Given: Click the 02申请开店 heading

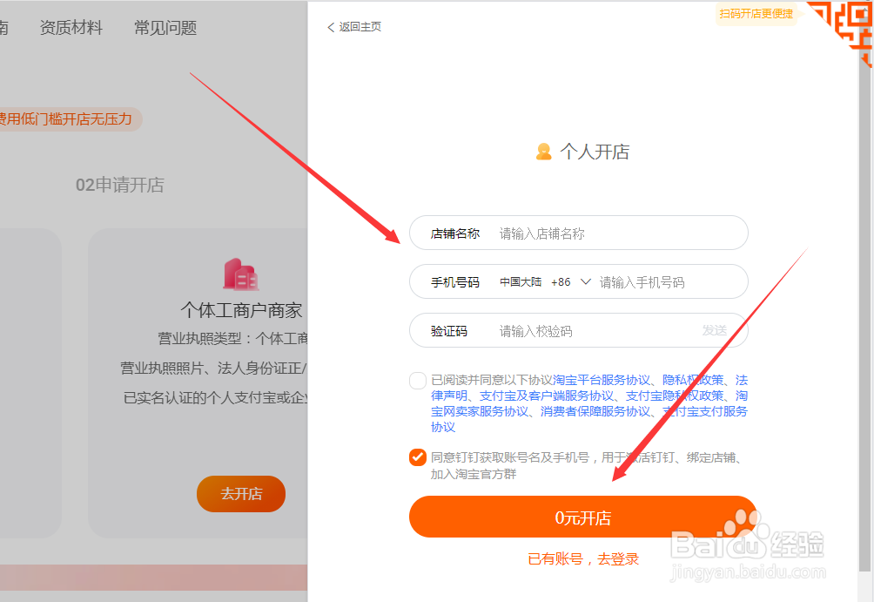Looking at the screenshot, I should pyautogui.click(x=120, y=185).
